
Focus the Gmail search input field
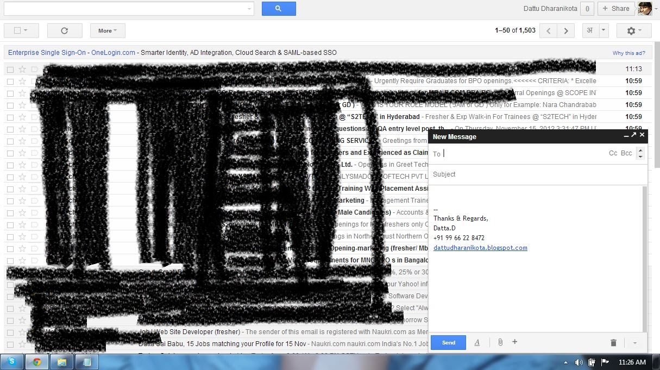(124, 9)
